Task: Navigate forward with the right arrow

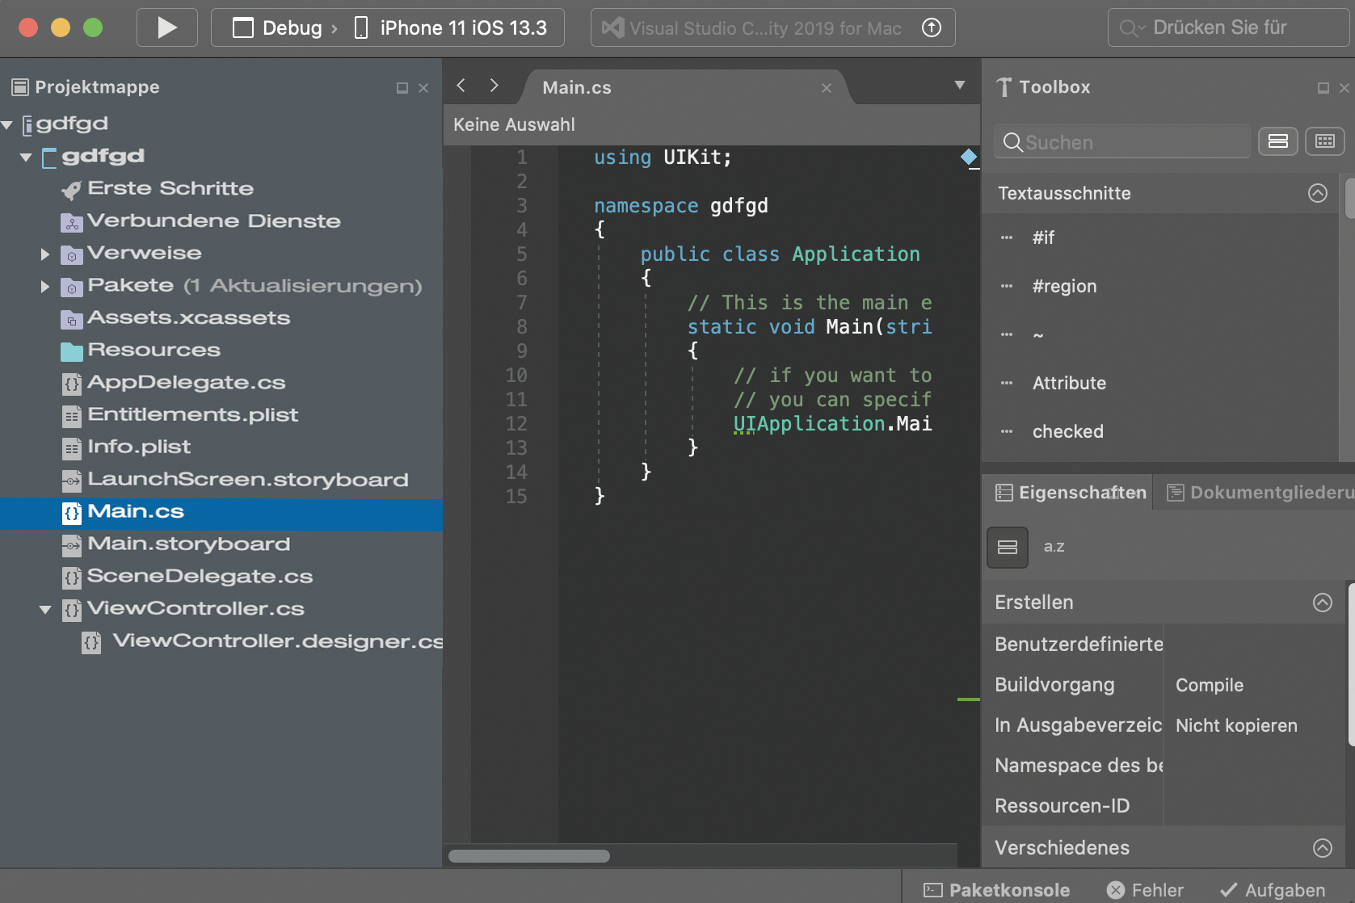Action: click(494, 86)
